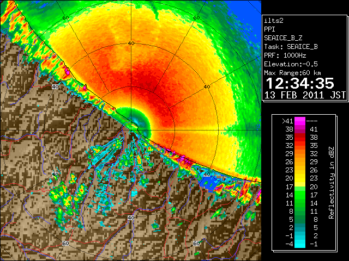Viewport: 349px width, 261px height.
Task: Select the "SEAICE_B_Z" product name
Action: tap(283, 38)
